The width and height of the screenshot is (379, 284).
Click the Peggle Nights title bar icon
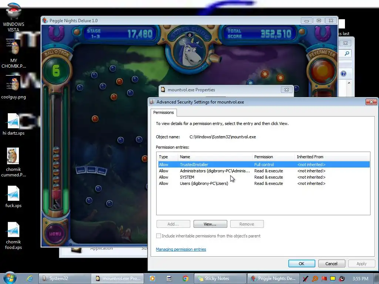[45, 21]
